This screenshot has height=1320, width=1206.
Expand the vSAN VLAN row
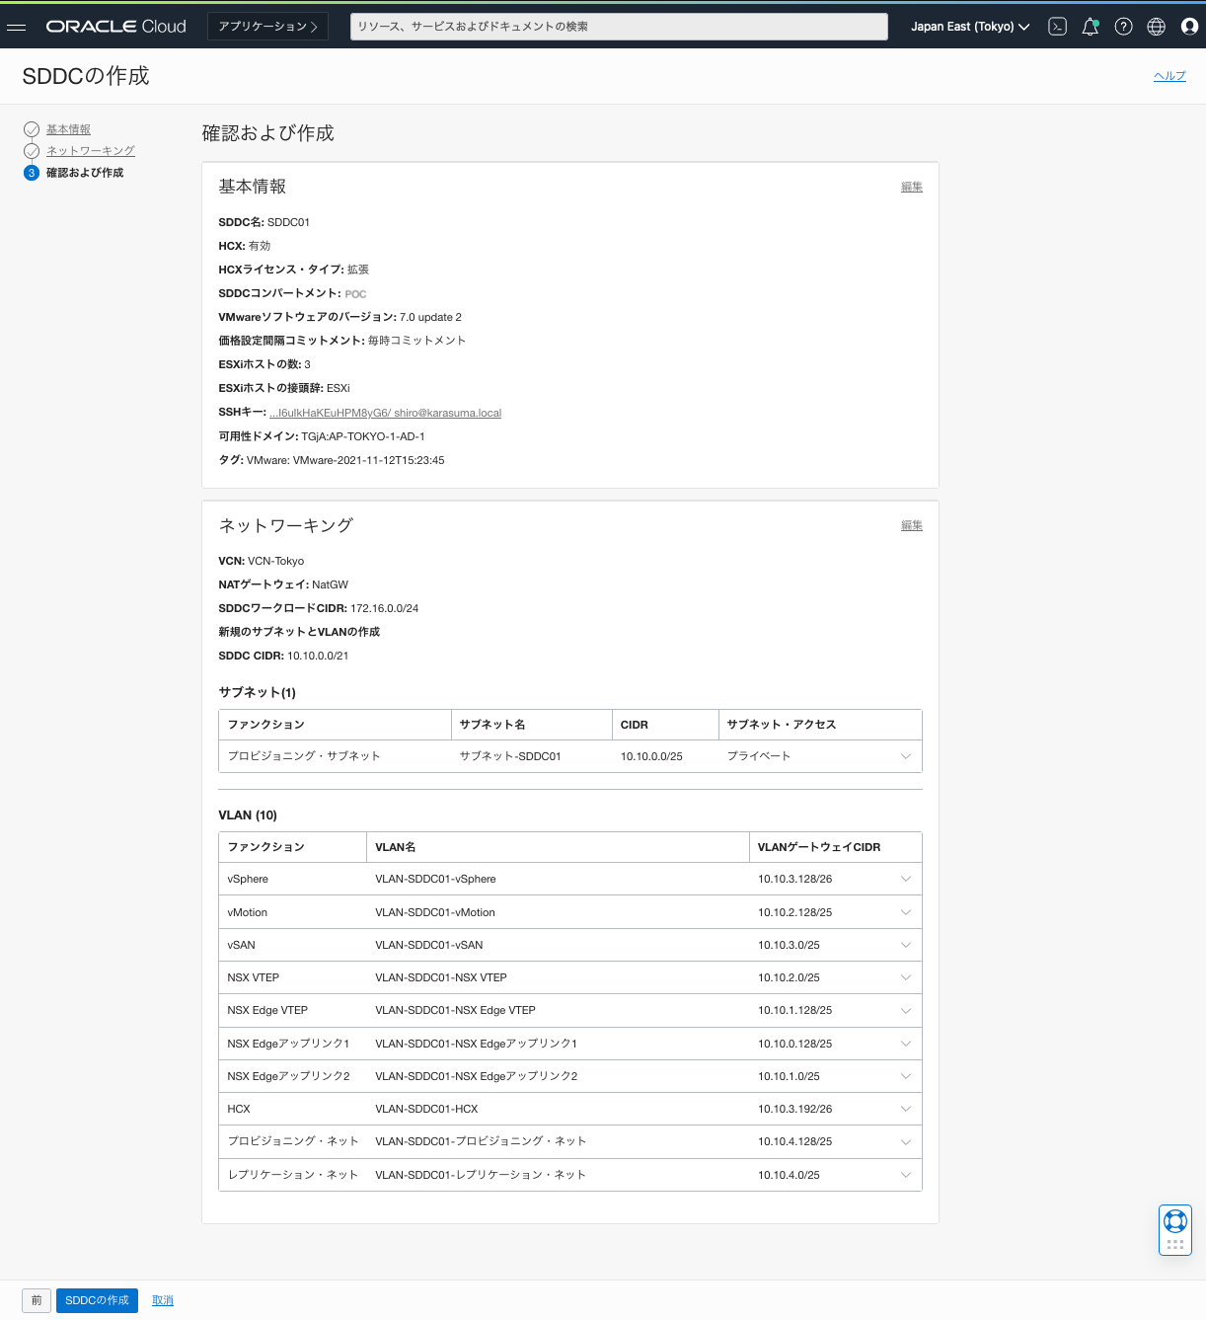coord(905,945)
